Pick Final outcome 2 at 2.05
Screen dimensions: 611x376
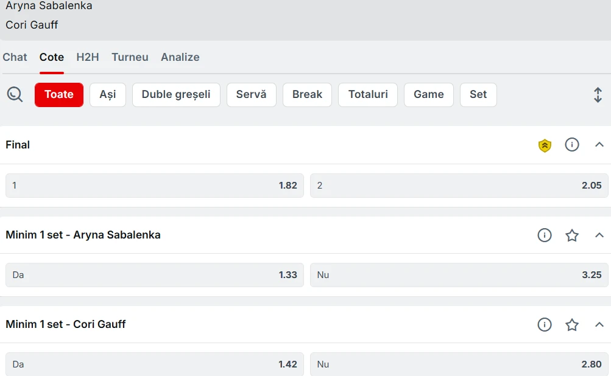click(x=459, y=186)
